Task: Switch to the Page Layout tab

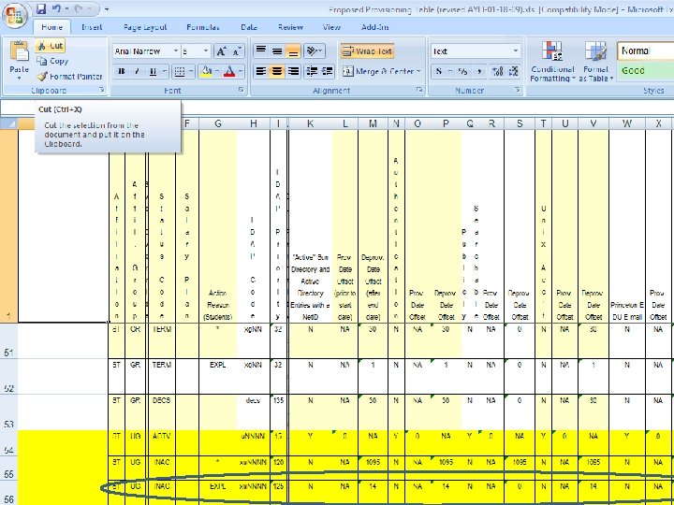Action: 145,27
